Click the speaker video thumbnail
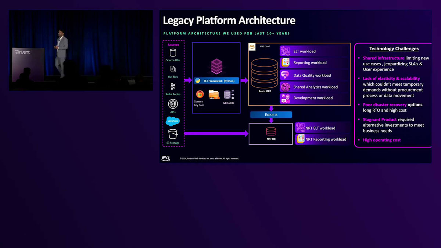This screenshot has width=441, height=248. (x=81, y=50)
